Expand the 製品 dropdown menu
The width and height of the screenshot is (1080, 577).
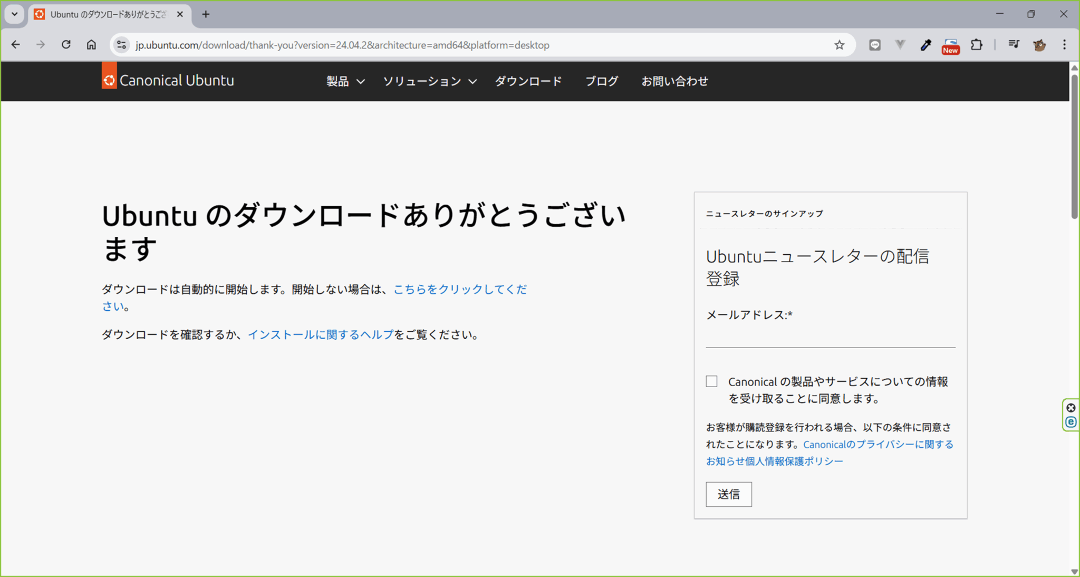click(x=345, y=81)
